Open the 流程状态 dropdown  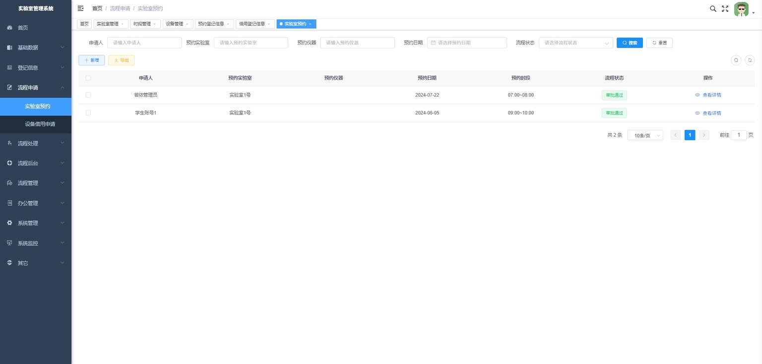(x=576, y=43)
